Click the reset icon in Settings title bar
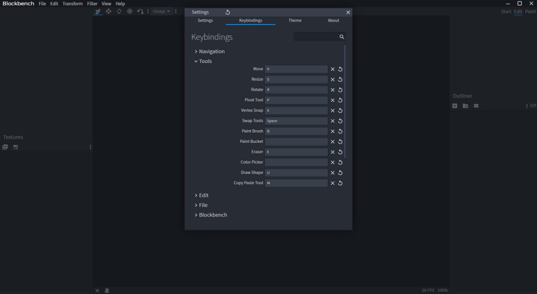This screenshot has width=537, height=294. [x=228, y=12]
